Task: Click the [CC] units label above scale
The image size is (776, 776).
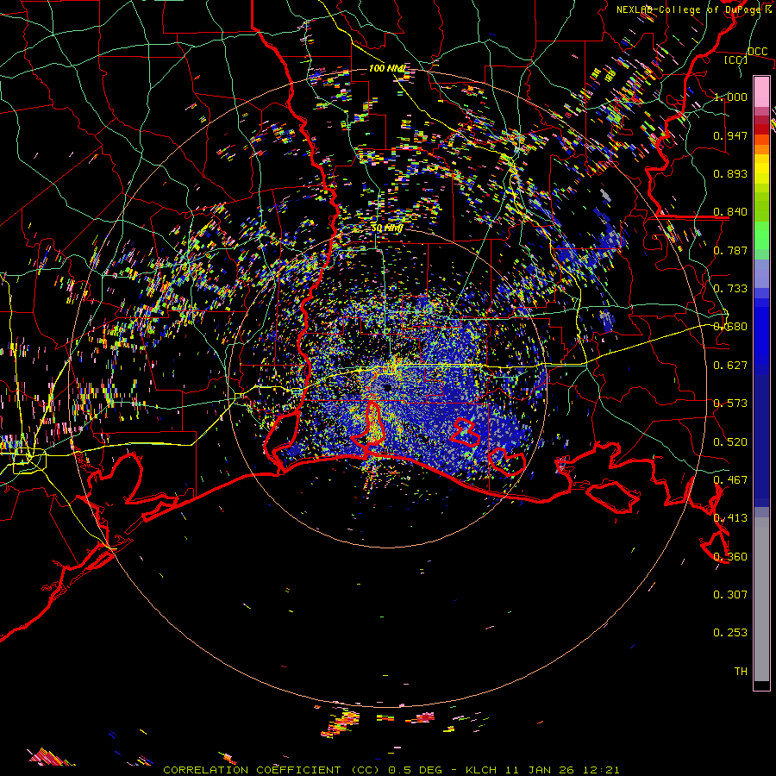Action: point(736,59)
